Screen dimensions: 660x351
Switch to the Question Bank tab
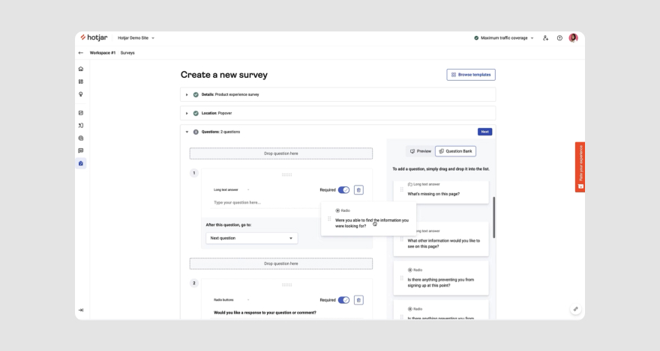click(x=455, y=151)
